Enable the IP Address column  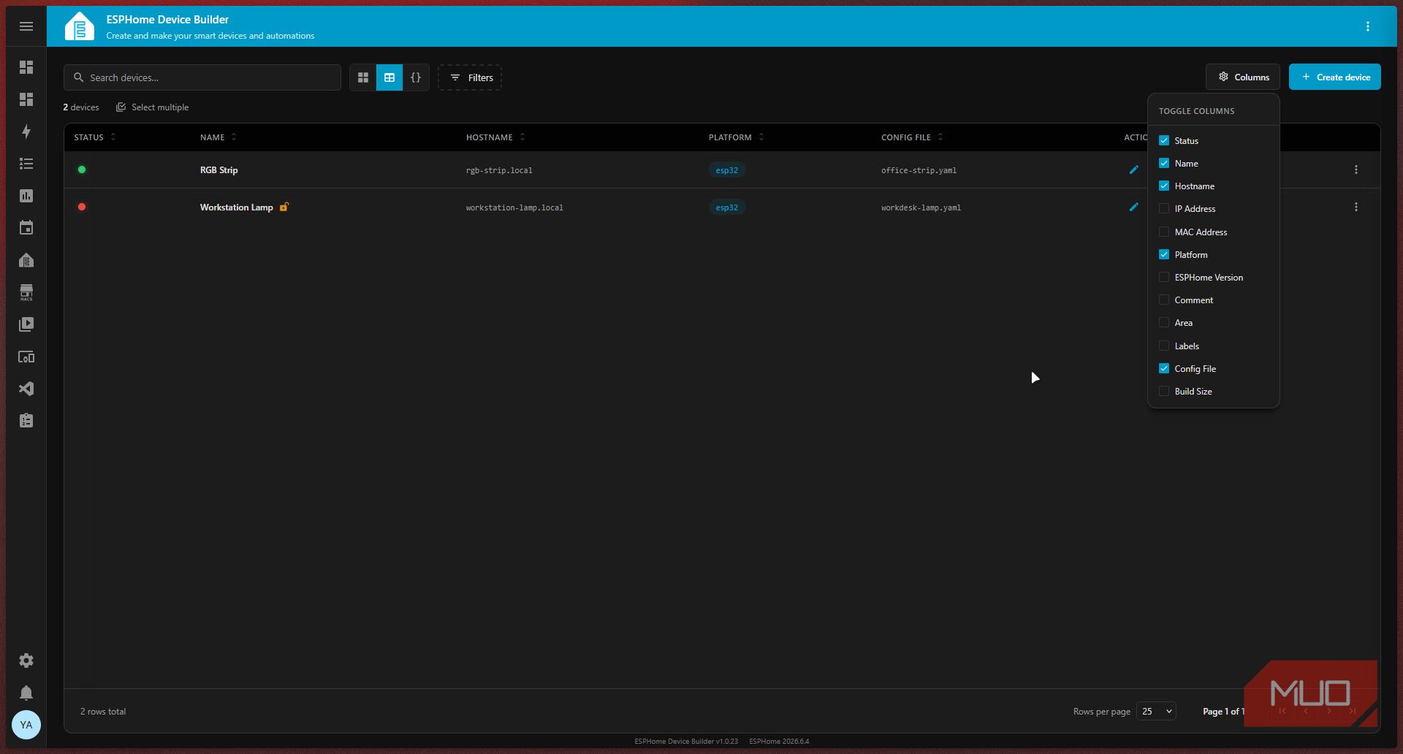coord(1164,208)
